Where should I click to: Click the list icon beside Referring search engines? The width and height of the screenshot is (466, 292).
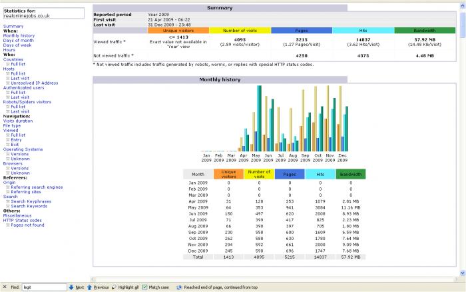click(8, 187)
